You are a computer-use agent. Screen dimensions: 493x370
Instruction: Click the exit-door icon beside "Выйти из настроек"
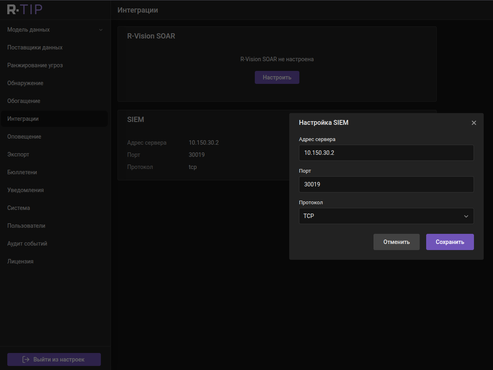(25, 359)
